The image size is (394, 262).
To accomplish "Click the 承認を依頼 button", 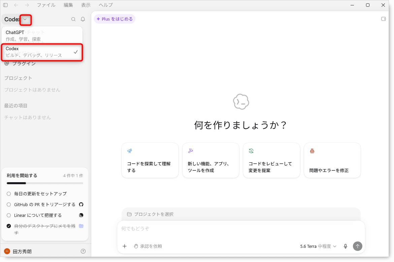I will (x=148, y=246).
